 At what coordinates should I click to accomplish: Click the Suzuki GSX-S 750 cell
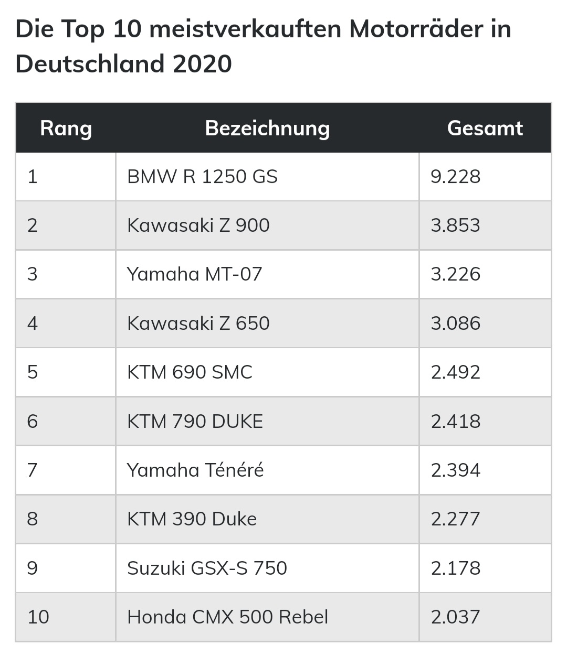207,568
